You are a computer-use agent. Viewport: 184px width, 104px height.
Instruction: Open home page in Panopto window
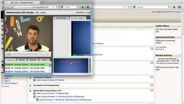tap(83, 7)
